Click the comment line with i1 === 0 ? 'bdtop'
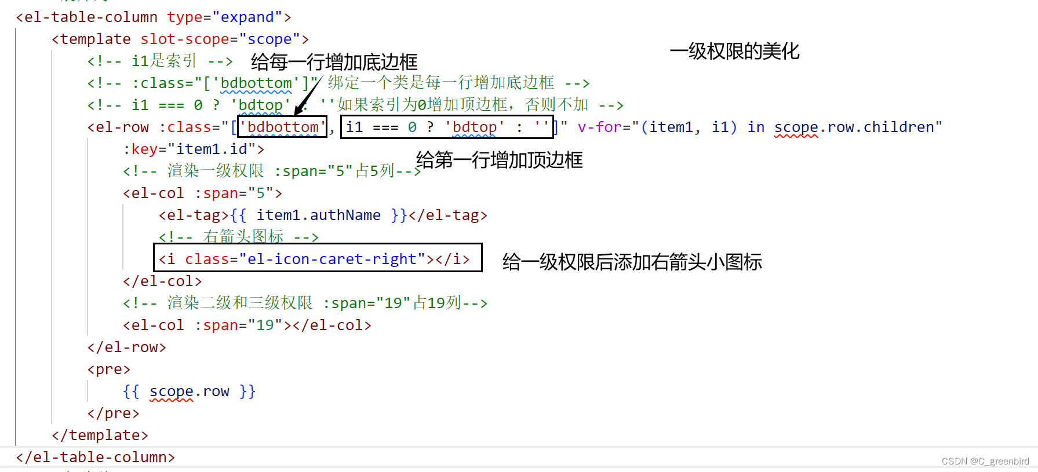The image size is (1038, 472). point(355,105)
